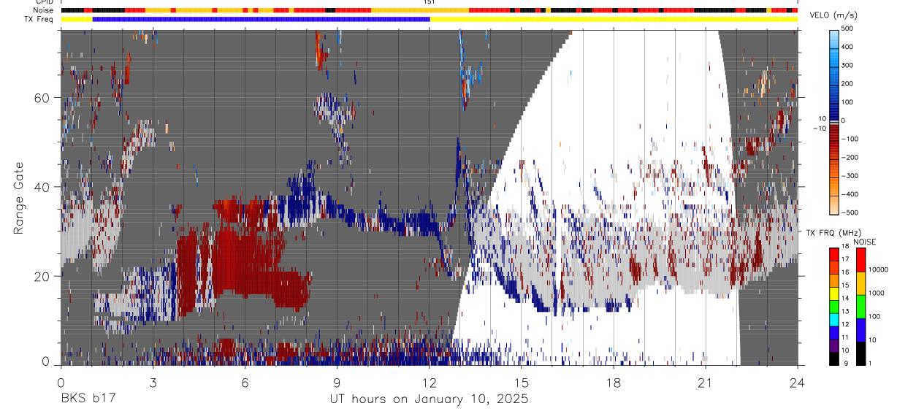Click the TX Freq strip row label at top
Image resolution: width=897 pixels, height=414 pixels.
[39, 19]
